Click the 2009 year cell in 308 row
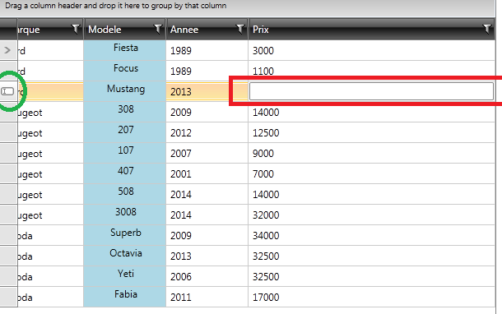 tap(207, 112)
